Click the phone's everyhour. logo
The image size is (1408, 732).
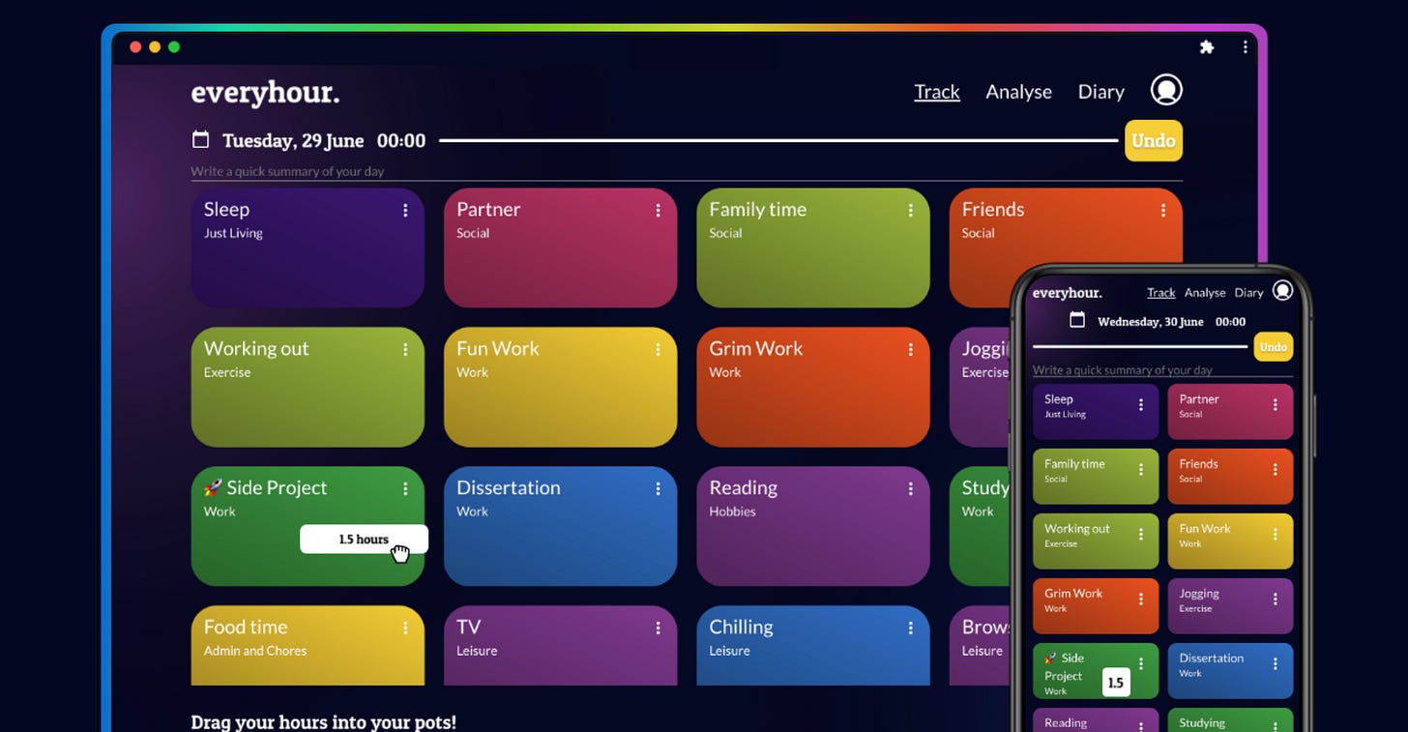(x=1067, y=292)
